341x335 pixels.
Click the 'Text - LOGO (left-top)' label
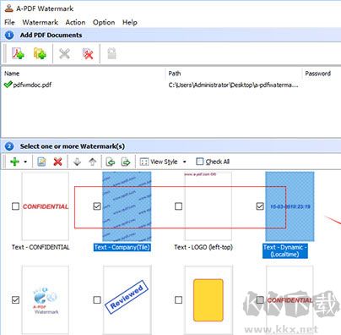point(203,247)
